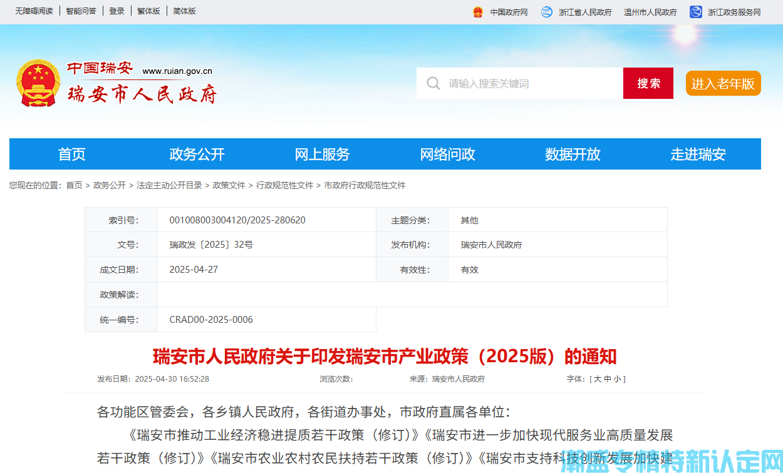Open the 中国政府网 link

click(x=509, y=13)
